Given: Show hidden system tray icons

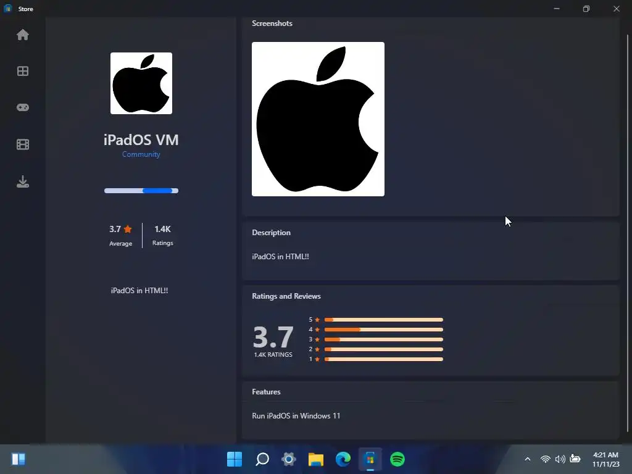Looking at the screenshot, I should pyautogui.click(x=528, y=459).
